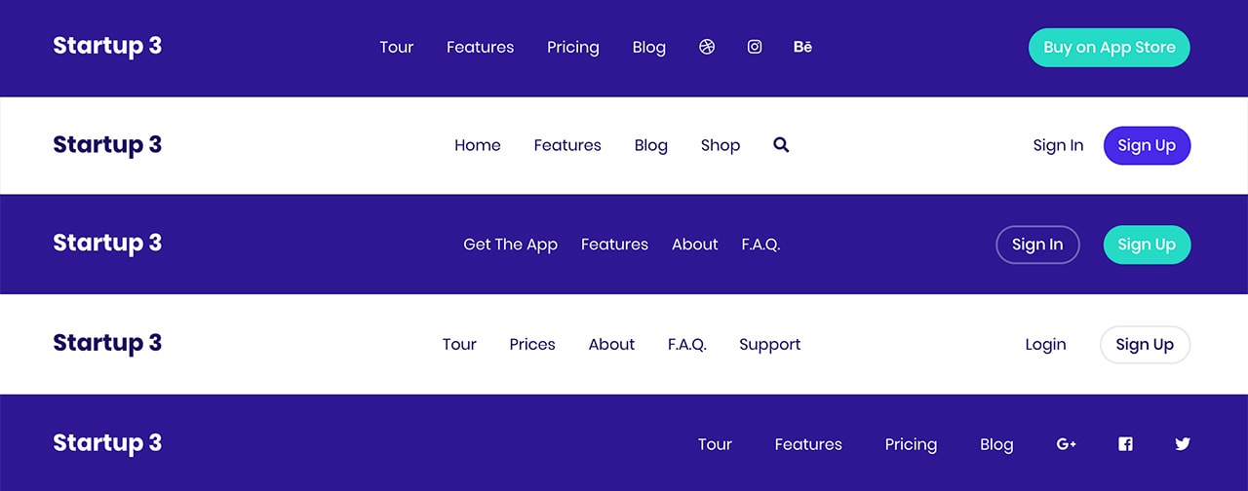1248x491 pixels.
Task: Click the search magnifier icon
Action: pyautogui.click(x=781, y=145)
